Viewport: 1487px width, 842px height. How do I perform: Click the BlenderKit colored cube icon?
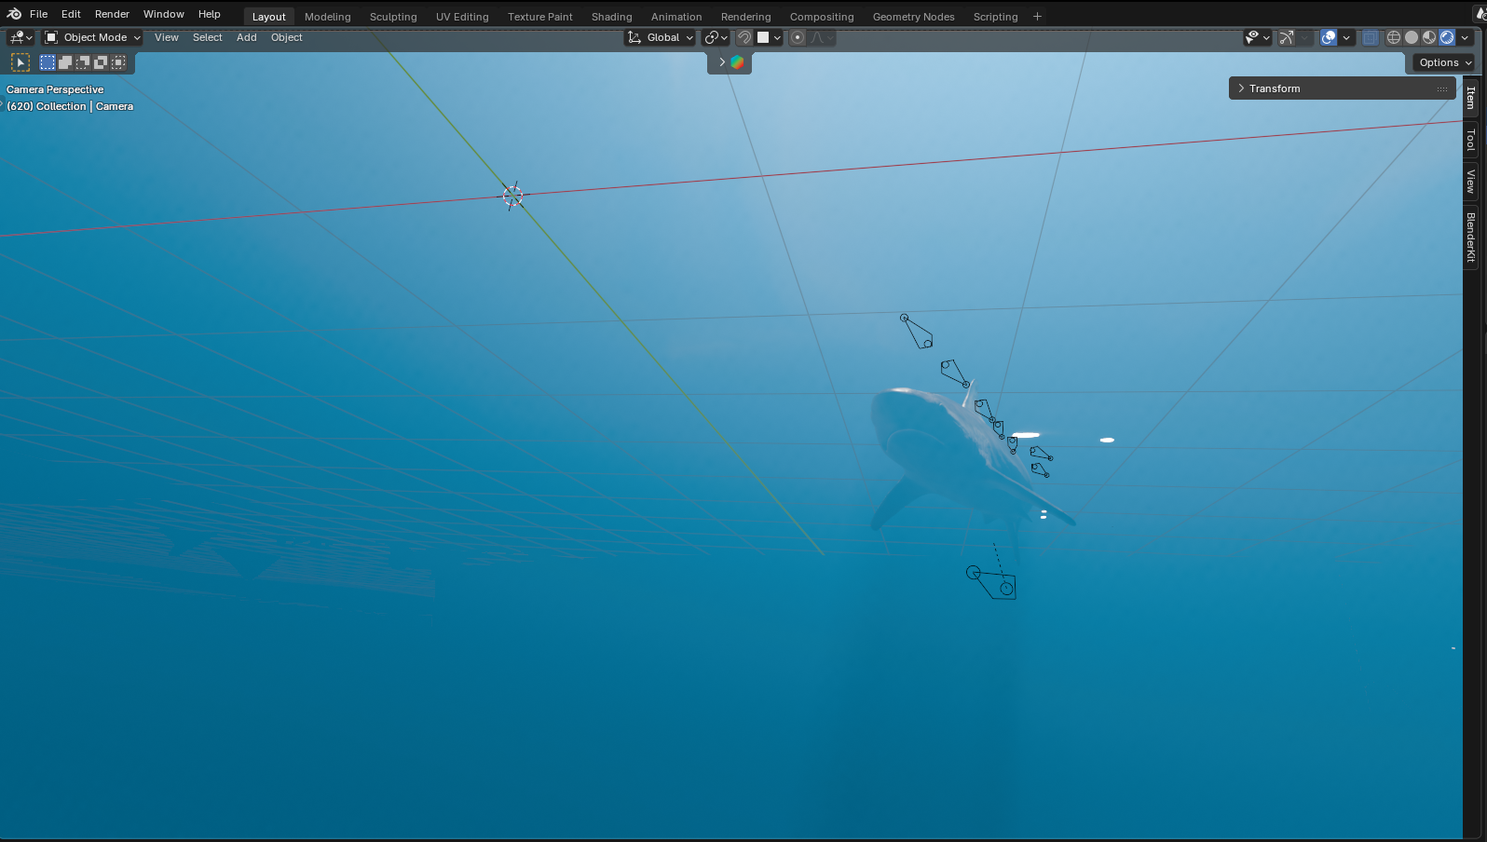(x=737, y=62)
